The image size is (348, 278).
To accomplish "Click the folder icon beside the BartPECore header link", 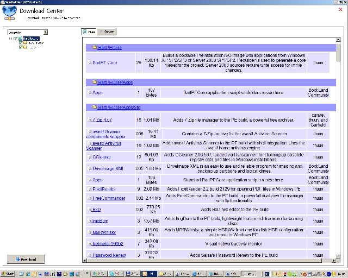I will coord(95,47).
